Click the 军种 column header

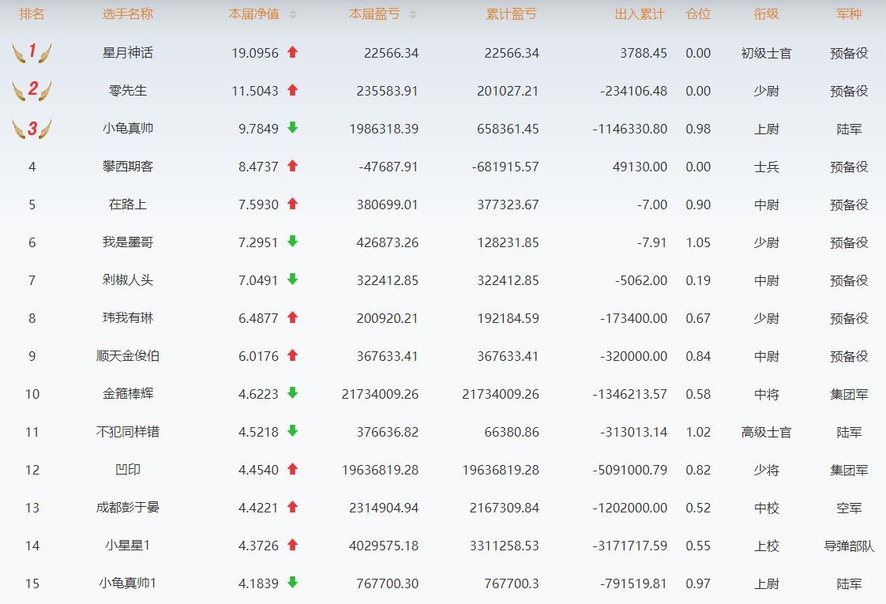[x=849, y=14]
